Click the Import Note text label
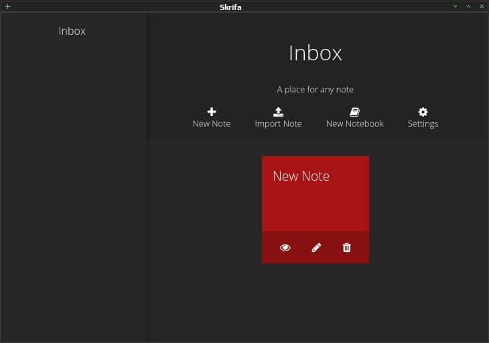 [x=278, y=124]
